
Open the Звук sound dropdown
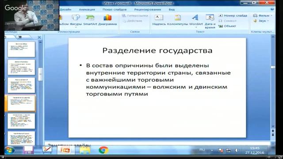click(x=261, y=21)
